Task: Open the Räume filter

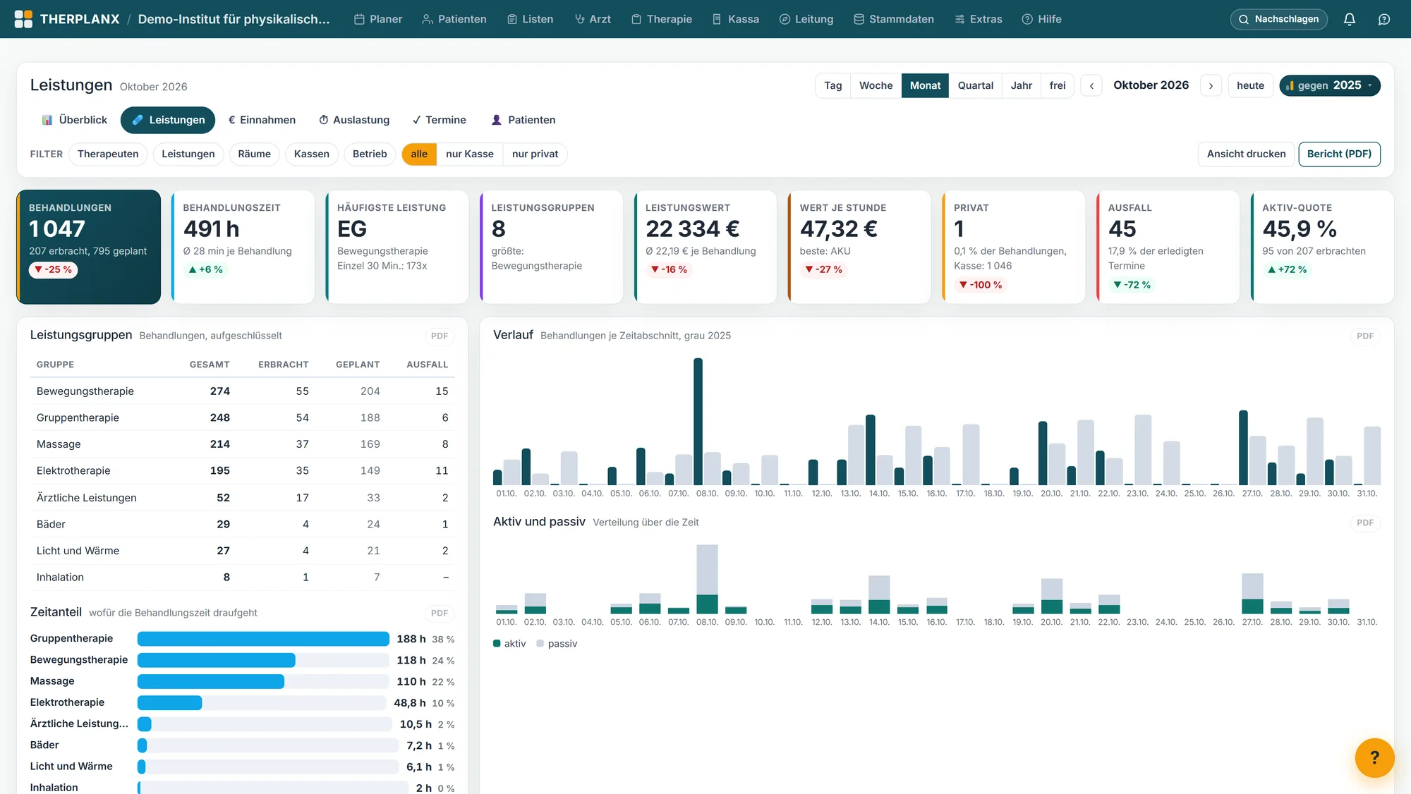Action: pyautogui.click(x=254, y=154)
